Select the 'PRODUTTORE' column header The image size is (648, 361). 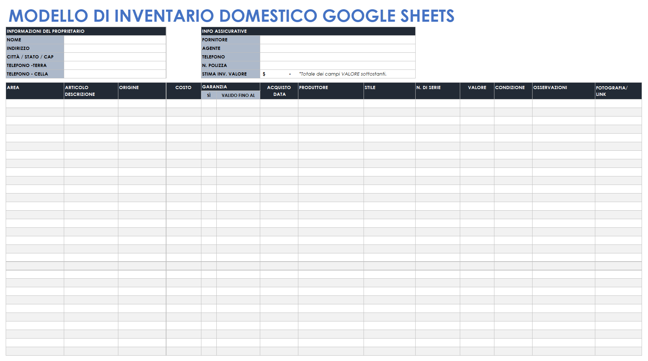[331, 91]
